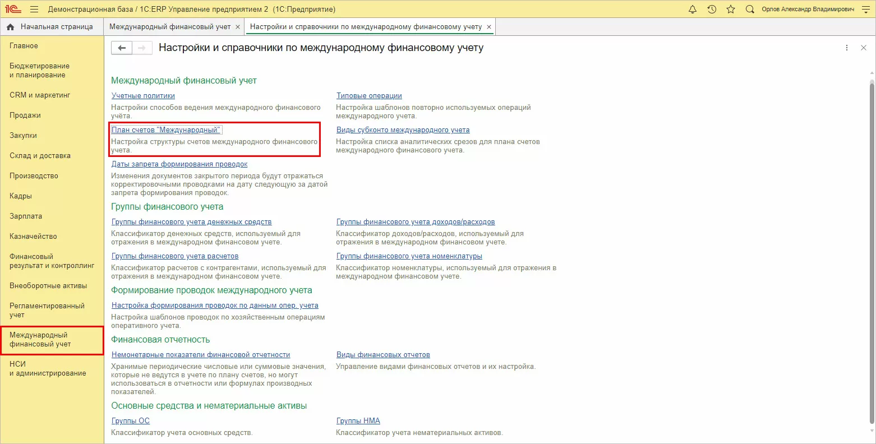Open Немонетарные показатели финансовой отчетности link
The height and width of the screenshot is (444, 876).
click(x=201, y=355)
